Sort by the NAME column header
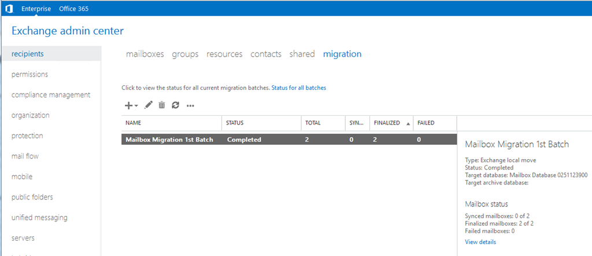This screenshot has width=592, height=256. coord(171,123)
